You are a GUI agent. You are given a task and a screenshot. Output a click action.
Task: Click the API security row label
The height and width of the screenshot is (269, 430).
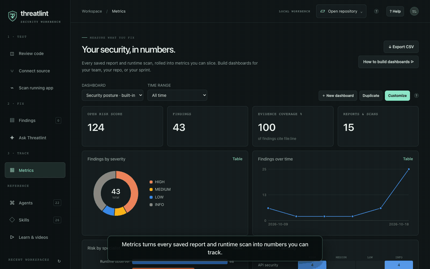click(268, 265)
